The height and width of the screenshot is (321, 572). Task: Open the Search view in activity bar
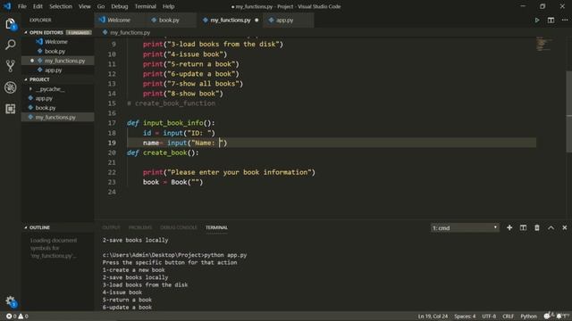point(10,45)
